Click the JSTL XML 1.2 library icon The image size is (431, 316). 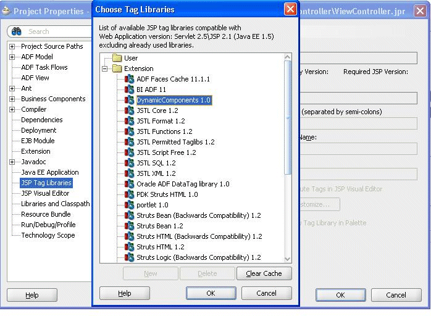pos(129,173)
